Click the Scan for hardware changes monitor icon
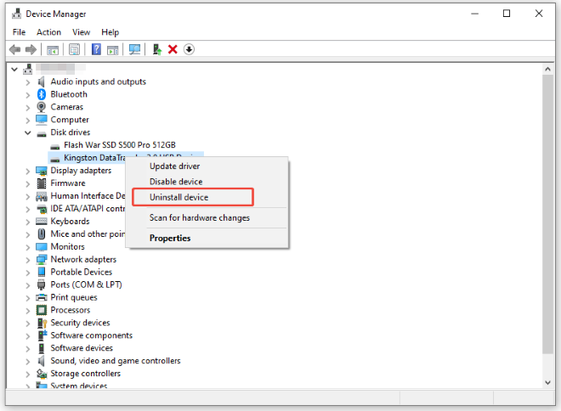 pos(134,49)
